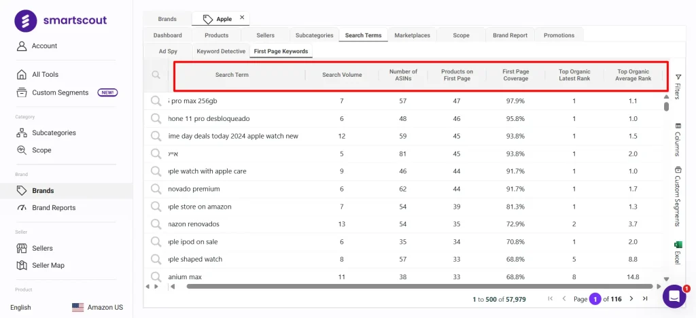The width and height of the screenshot is (696, 318).
Task: Click magnifier for 'apple watch new' row
Action: (x=156, y=136)
